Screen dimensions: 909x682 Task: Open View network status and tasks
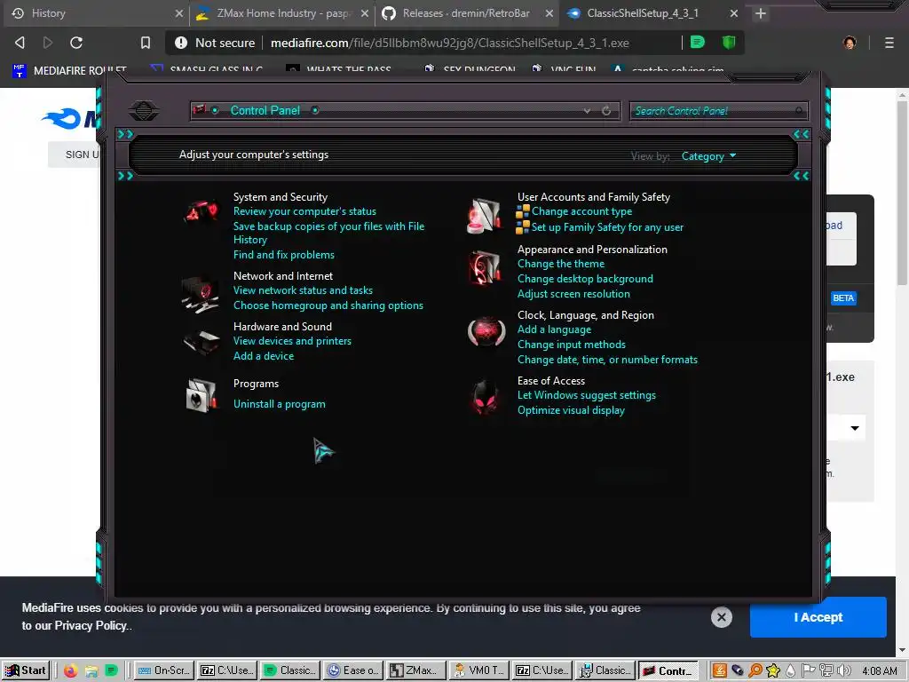coord(303,290)
